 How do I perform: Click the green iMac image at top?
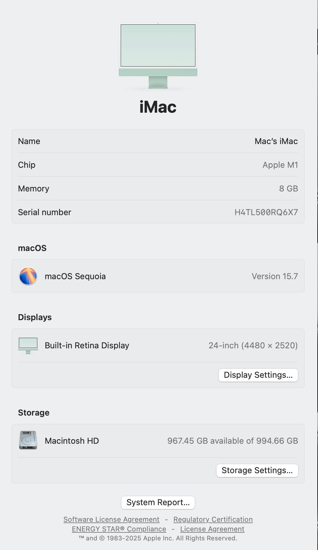(158, 55)
